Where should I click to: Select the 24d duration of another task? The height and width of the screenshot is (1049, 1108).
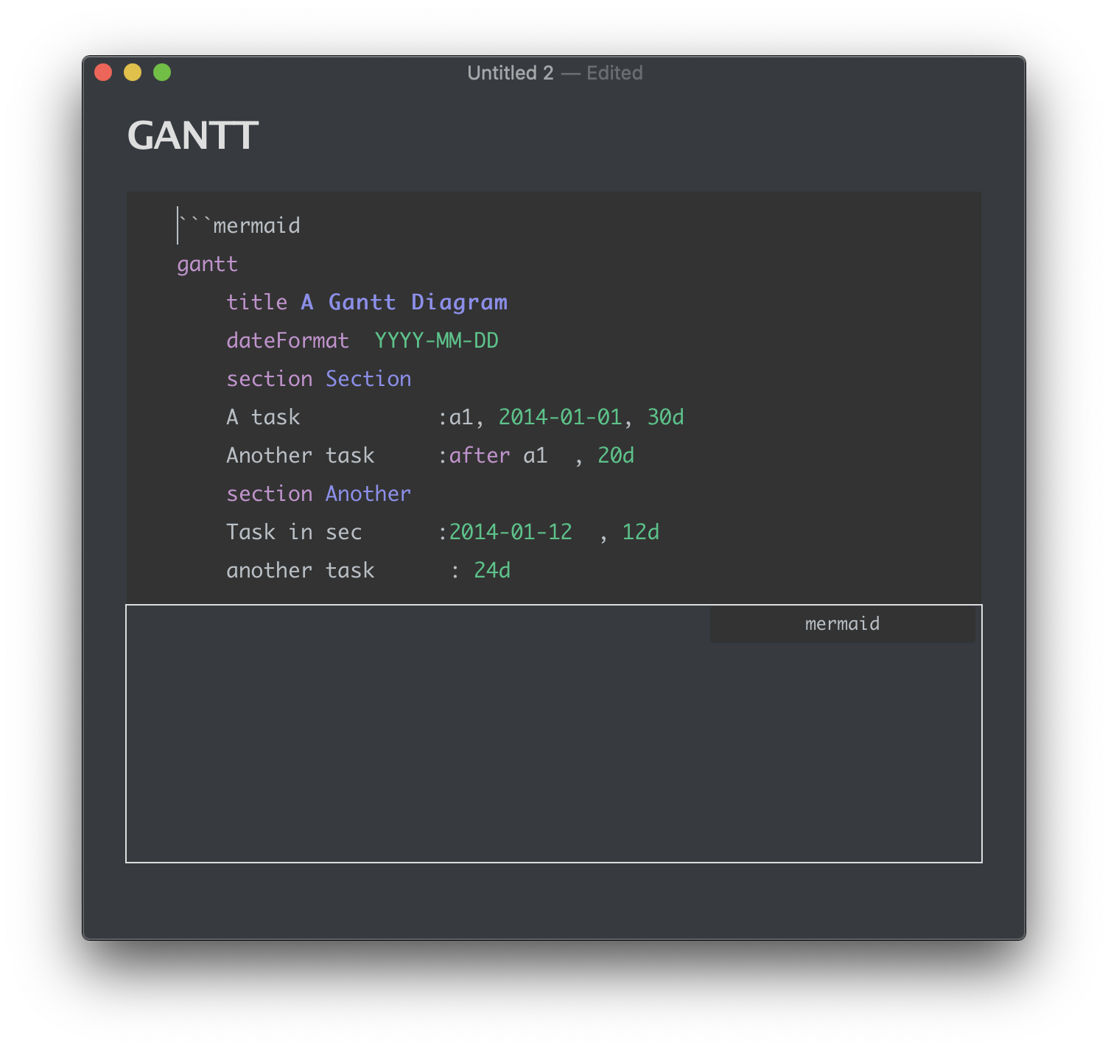[493, 570]
